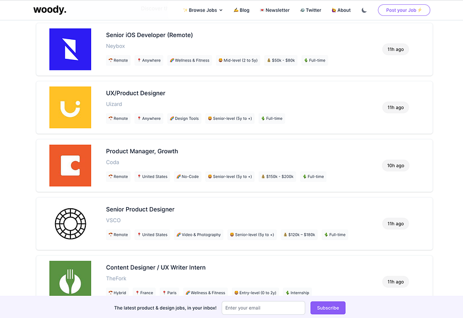Select United States tag on Coda job
This screenshot has width=463, height=318.
tap(153, 176)
